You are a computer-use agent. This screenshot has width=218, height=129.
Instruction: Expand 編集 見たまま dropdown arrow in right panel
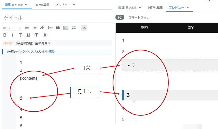click(140, 7)
